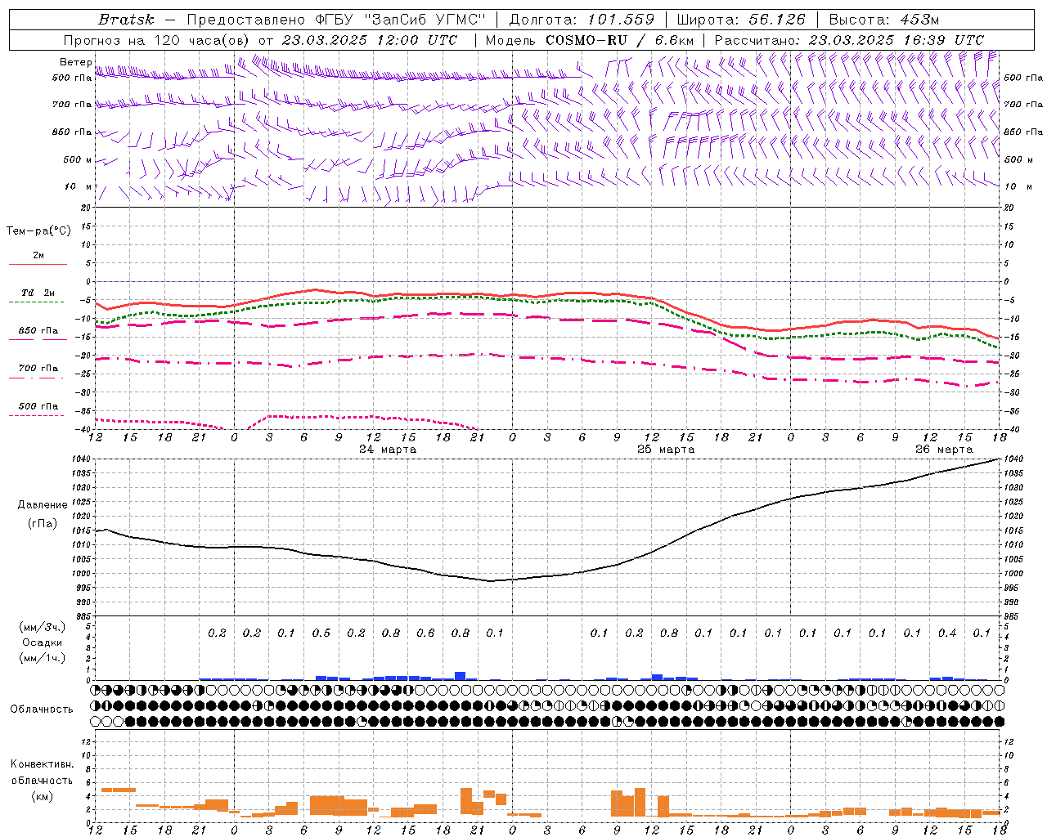Click the "Осадки" precipitation label
The height and width of the screenshot is (837, 1047).
(x=43, y=642)
